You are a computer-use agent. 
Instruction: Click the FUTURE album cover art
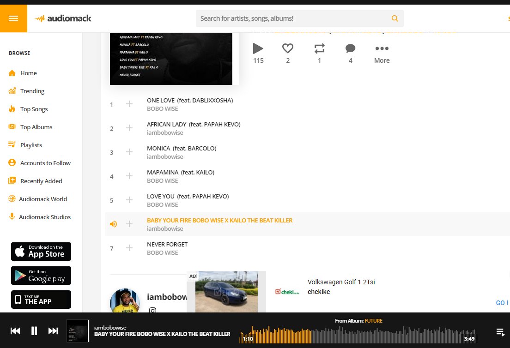(171, 59)
